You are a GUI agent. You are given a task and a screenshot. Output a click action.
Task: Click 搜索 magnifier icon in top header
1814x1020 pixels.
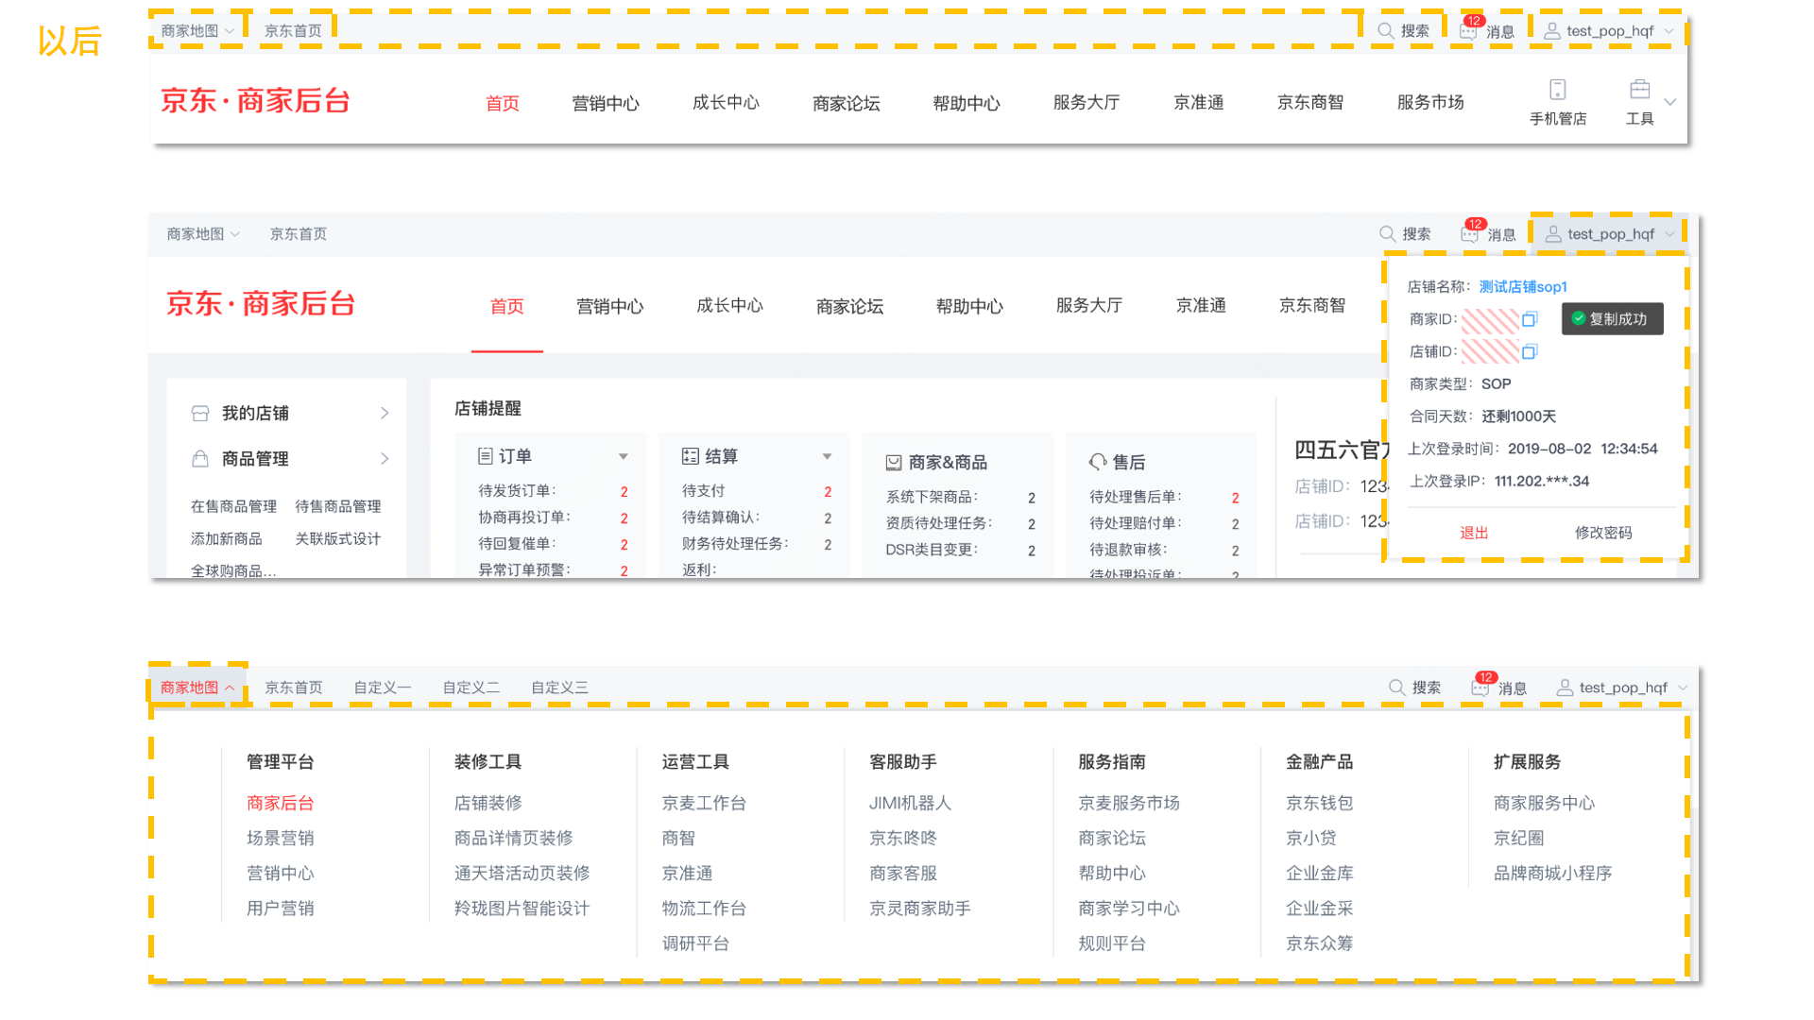(1385, 31)
